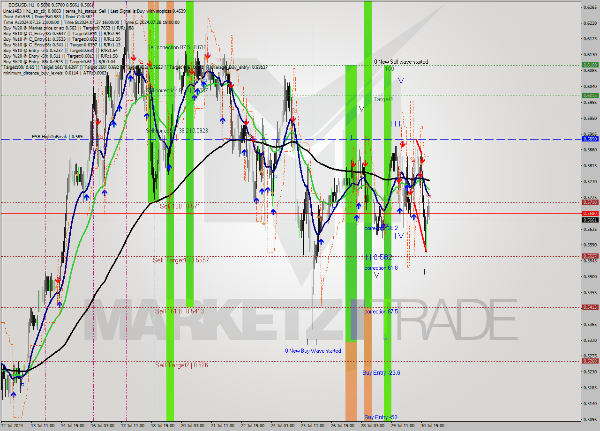Click the '12 Jul 2024' date label
The height and width of the screenshot is (431, 600).
click(x=11, y=426)
